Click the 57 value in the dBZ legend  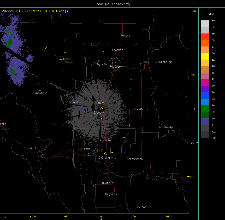213,47
